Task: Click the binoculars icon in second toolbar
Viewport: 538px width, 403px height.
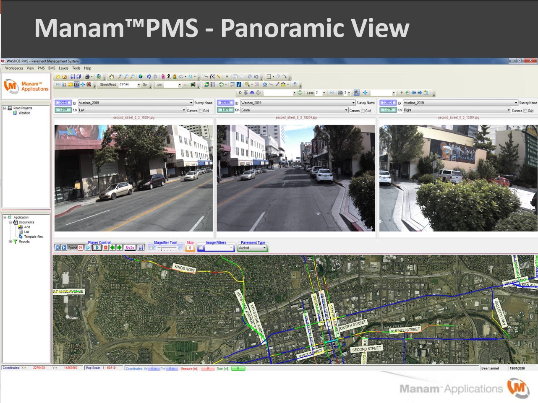Action: pos(192,84)
